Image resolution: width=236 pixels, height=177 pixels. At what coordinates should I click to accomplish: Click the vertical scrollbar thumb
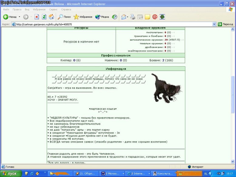point(233,95)
